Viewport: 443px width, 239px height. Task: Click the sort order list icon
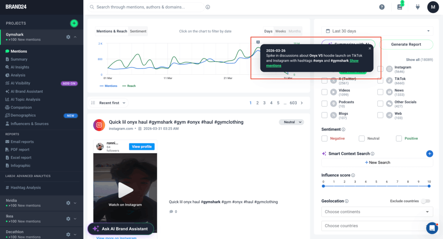[93, 103]
